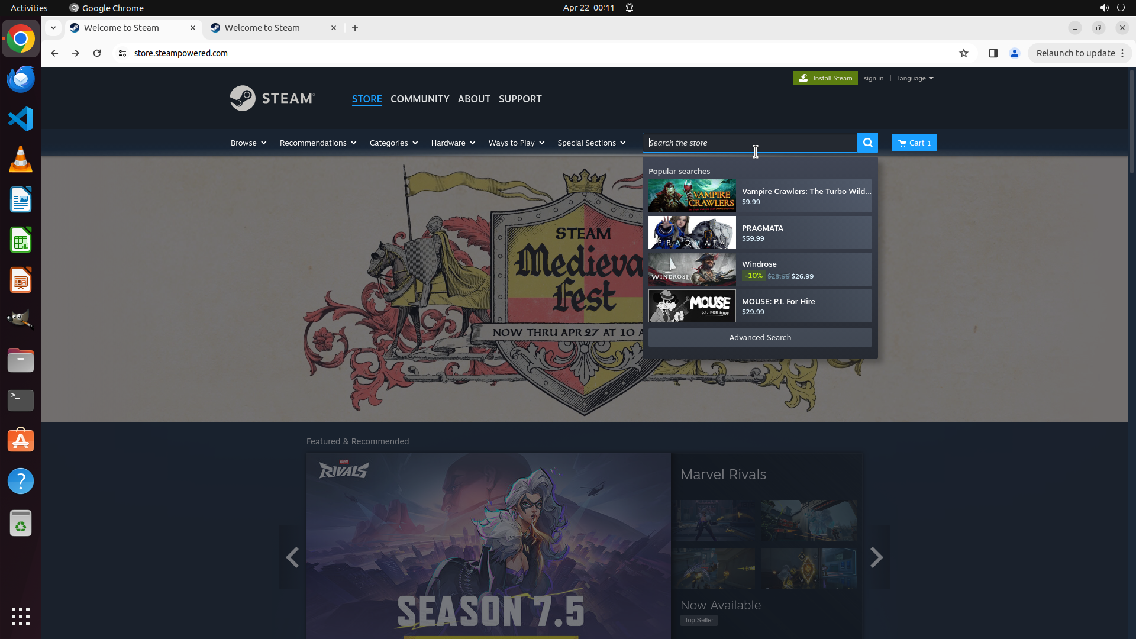Click the Steam logo in header
Image resolution: width=1136 pixels, height=639 pixels.
pos(273,98)
